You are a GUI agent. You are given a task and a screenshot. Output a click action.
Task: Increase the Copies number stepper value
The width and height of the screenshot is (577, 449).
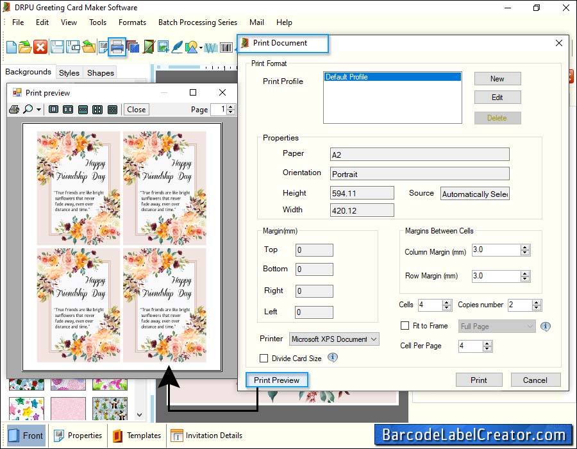[x=537, y=302]
